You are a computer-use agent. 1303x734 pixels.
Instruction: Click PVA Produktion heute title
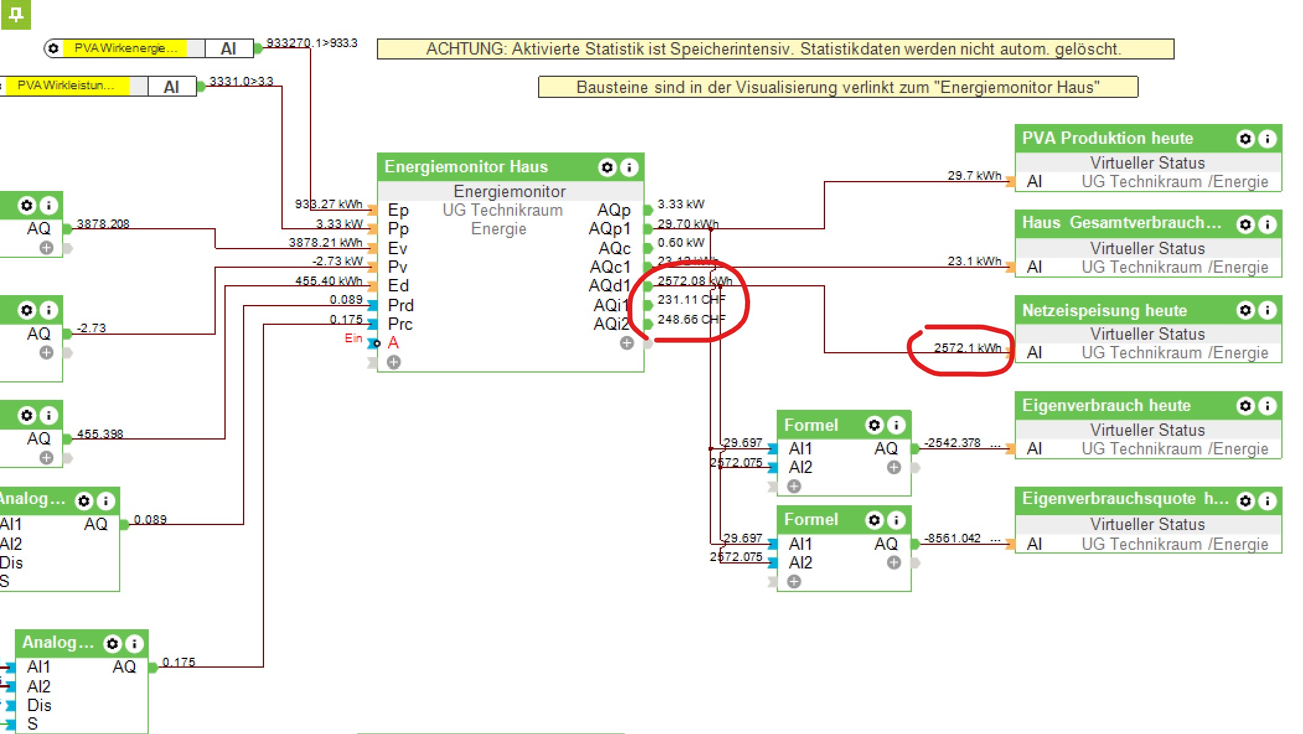(x=1108, y=138)
